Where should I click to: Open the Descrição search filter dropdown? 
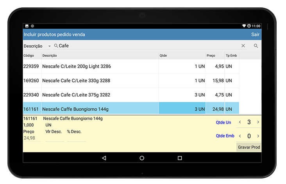click(x=37, y=46)
